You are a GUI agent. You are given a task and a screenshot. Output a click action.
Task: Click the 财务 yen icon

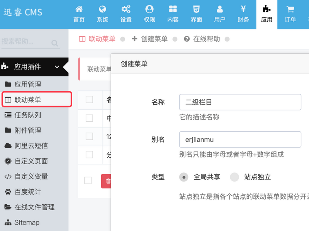[x=243, y=9]
